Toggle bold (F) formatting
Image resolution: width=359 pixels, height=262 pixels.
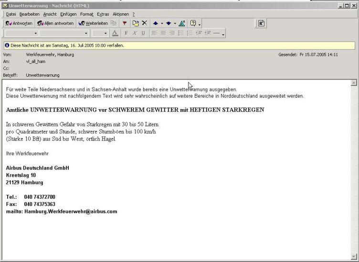click(126, 33)
